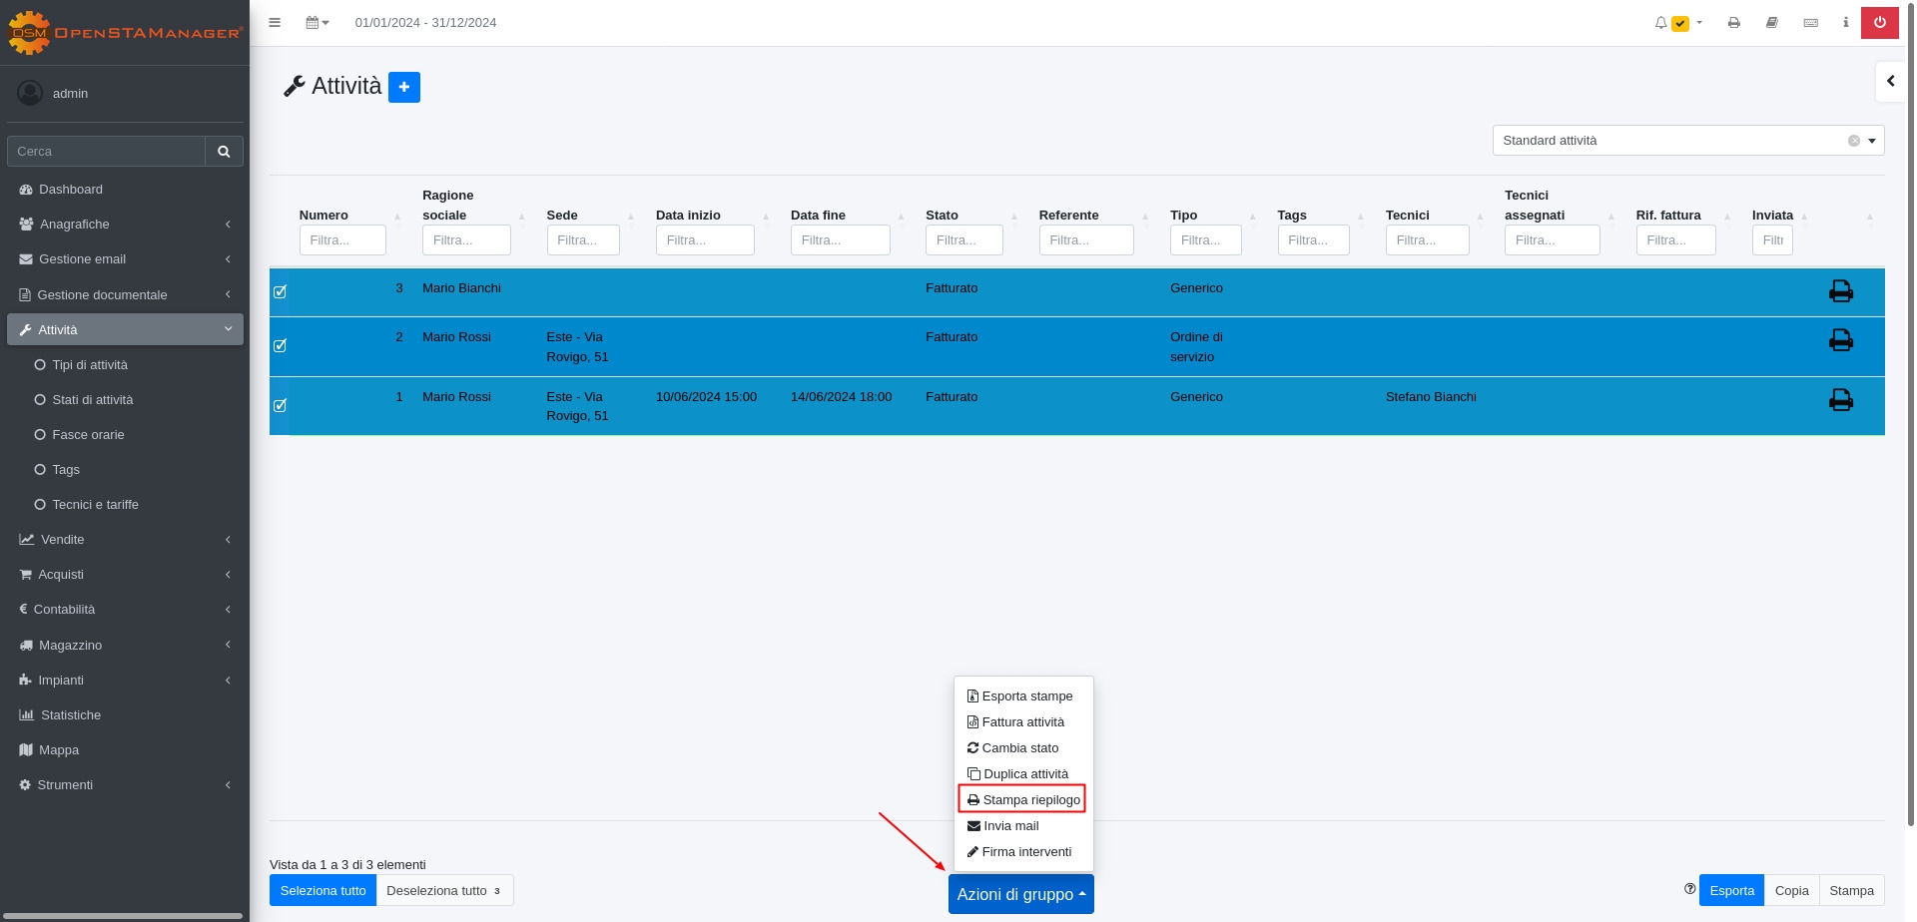Toggle the hamburger sidebar menu icon
This screenshot has width=1917, height=922.
coord(275,23)
